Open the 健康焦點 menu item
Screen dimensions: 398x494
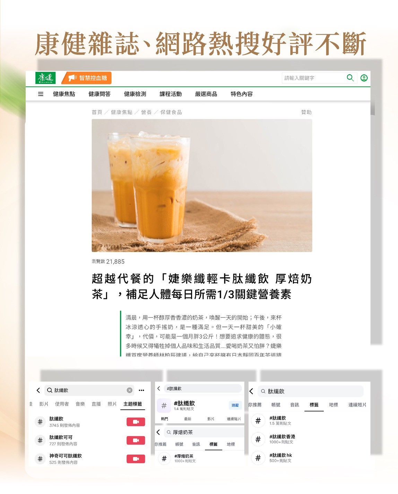64,94
